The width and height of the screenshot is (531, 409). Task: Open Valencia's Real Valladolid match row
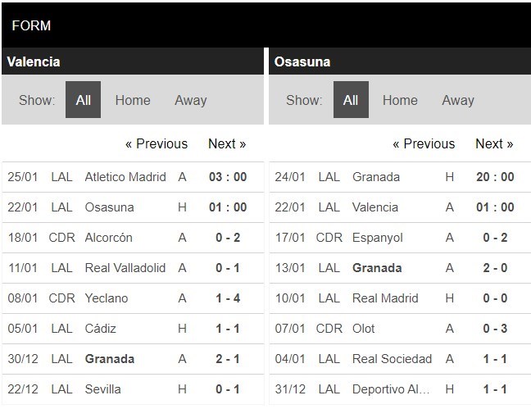point(133,268)
